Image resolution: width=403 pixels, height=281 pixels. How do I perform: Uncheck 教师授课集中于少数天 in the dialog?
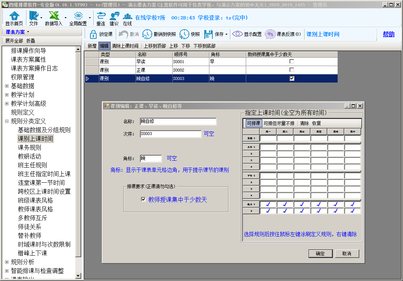144,200
